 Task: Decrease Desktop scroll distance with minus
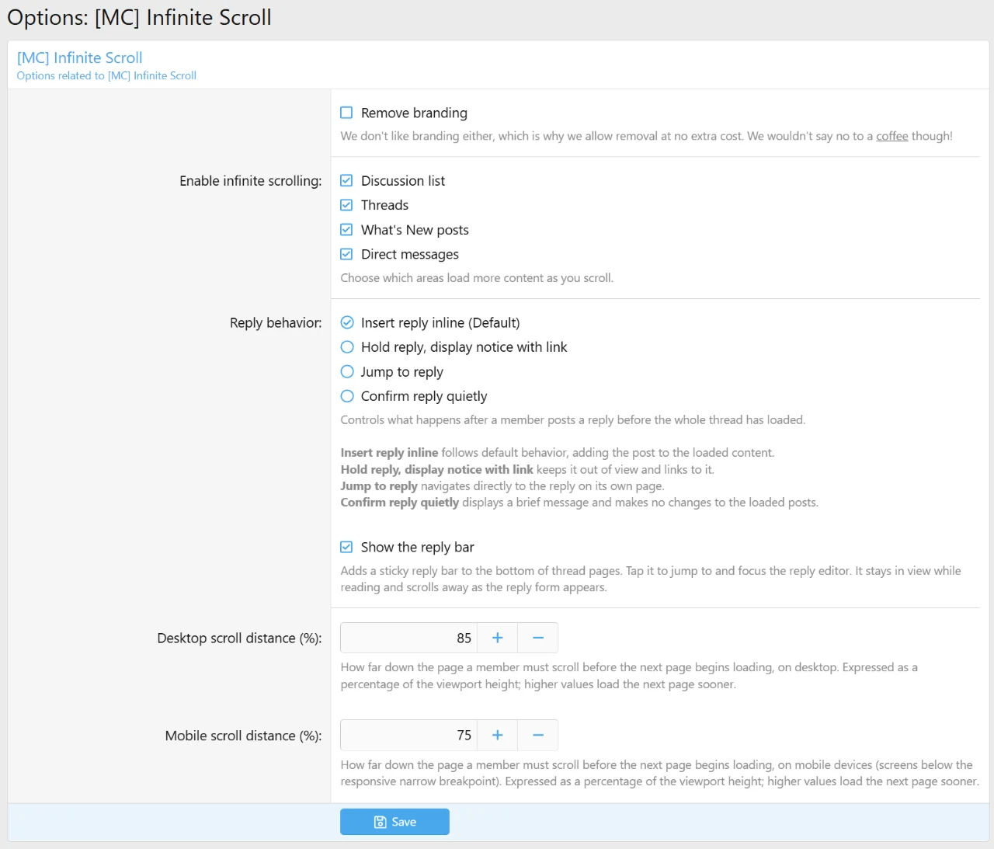coord(538,638)
